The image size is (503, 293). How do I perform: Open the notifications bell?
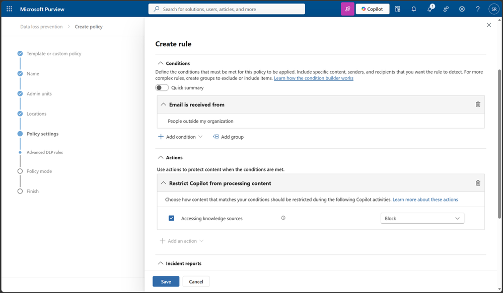[x=413, y=9]
